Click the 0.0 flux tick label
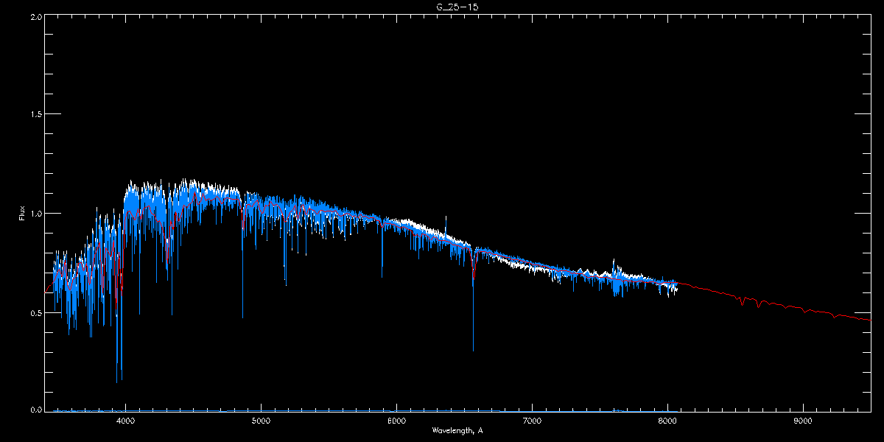The width and height of the screenshot is (884, 442). 35,410
